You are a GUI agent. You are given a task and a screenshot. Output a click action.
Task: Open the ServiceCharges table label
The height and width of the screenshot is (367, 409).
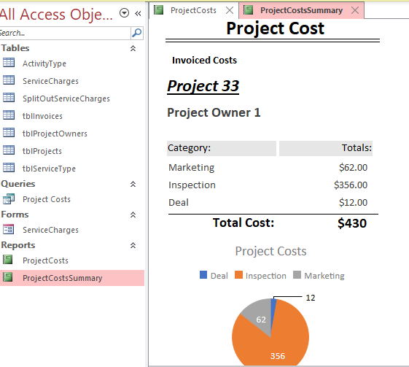pos(50,81)
